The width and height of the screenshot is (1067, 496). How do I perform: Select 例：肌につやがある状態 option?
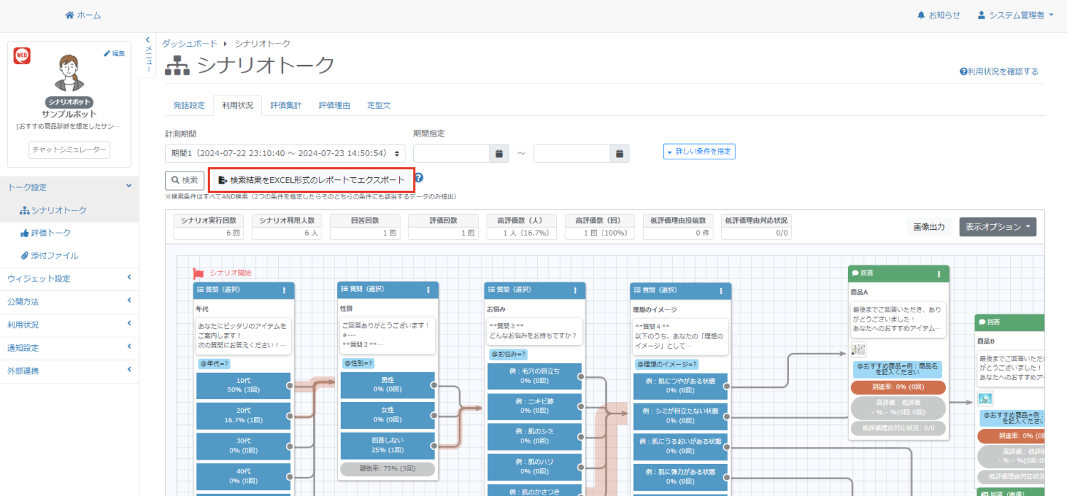[x=680, y=386]
